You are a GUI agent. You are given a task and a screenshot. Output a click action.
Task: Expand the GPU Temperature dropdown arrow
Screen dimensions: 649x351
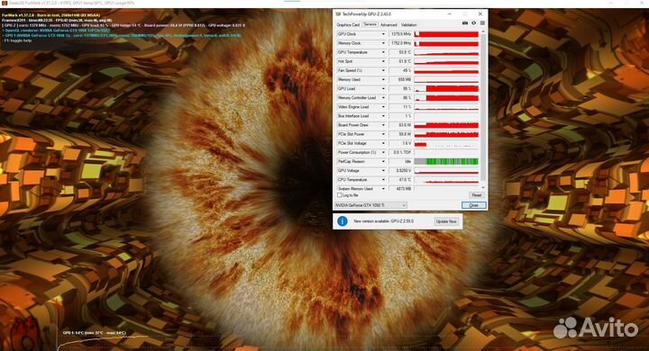point(383,52)
